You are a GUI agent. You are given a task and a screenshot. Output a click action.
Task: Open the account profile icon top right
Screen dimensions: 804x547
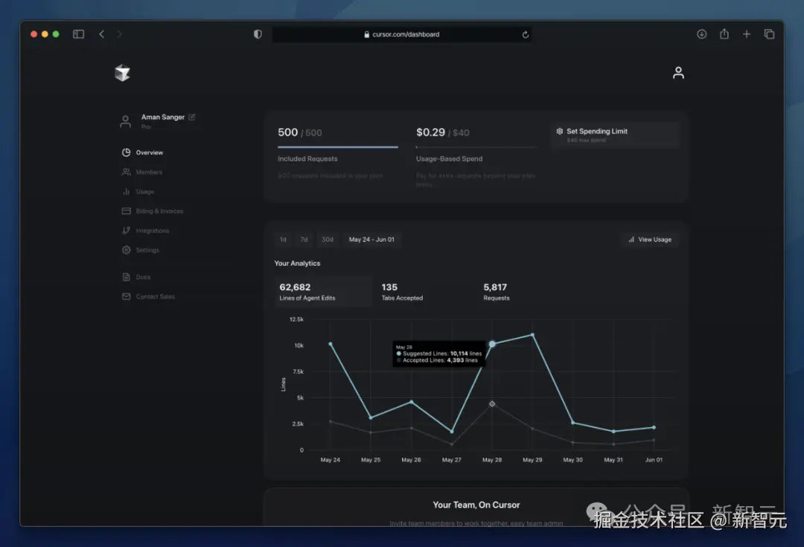(678, 73)
